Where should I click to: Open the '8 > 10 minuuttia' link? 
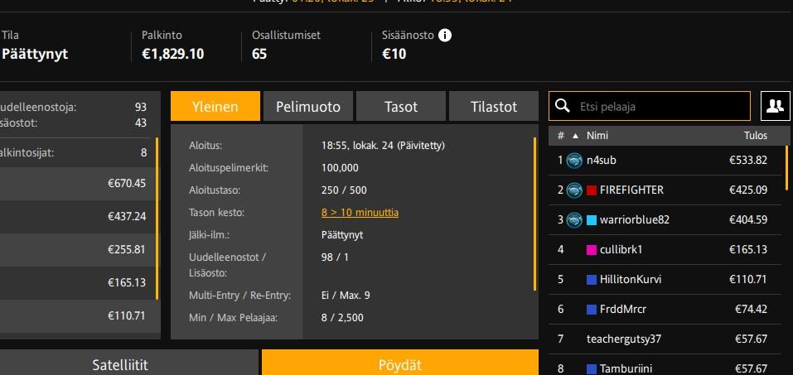(360, 213)
